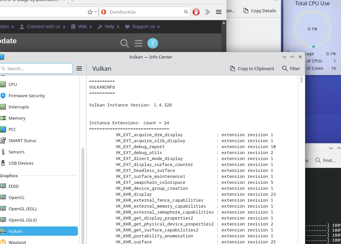This screenshot has height=244, width=341.
Task: Expand the bookmark star dropdown arrow
Action: tap(96, 12)
